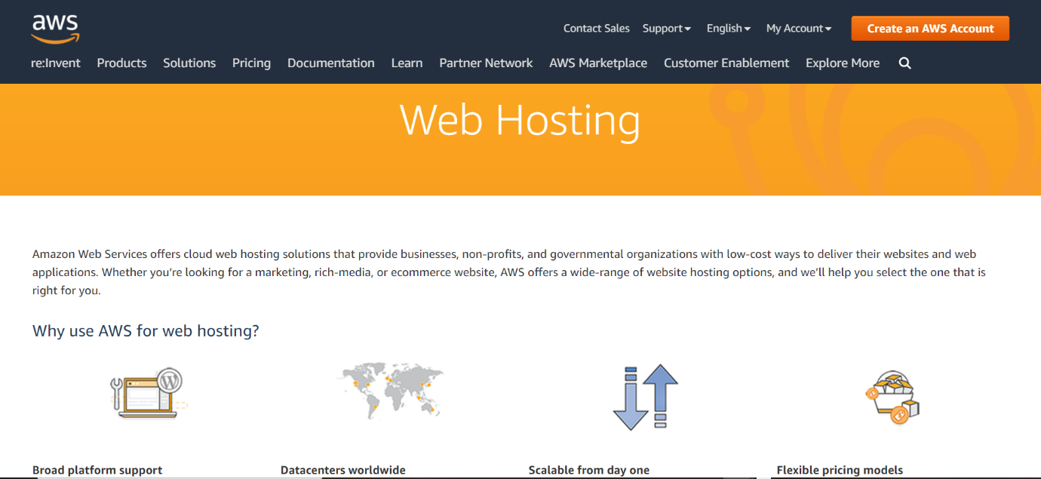Viewport: 1041px width, 479px height.
Task: Open the Learn menu
Action: [407, 63]
